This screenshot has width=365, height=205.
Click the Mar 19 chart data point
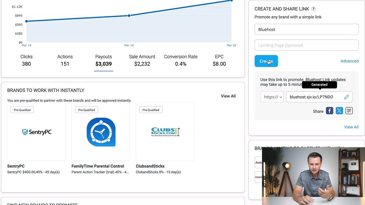(x=129, y=15)
